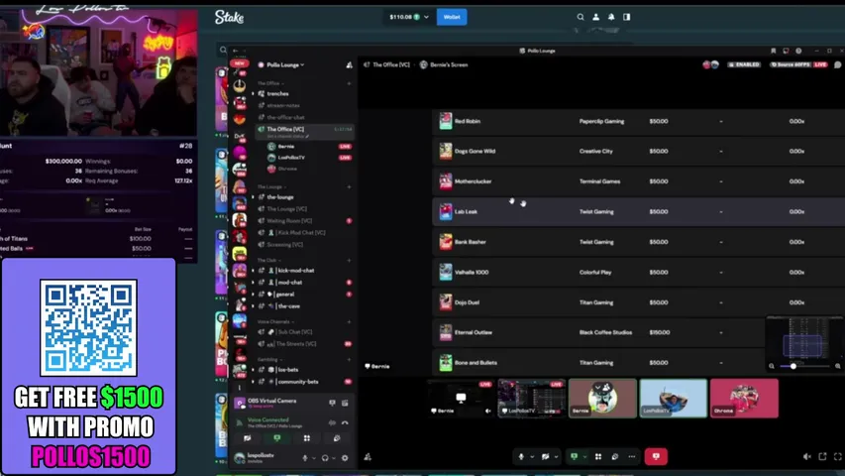Select Chrome user in voice channel list

(x=287, y=169)
